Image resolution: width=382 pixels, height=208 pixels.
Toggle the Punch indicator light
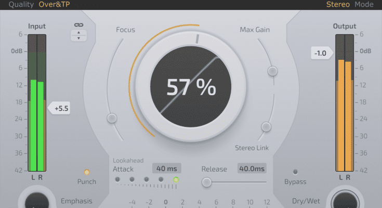click(87, 172)
